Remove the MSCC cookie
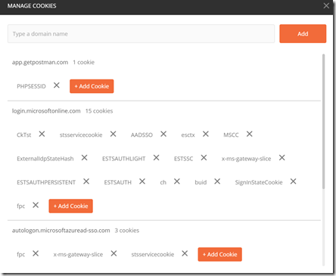The height and width of the screenshot is (276, 336). (x=250, y=134)
